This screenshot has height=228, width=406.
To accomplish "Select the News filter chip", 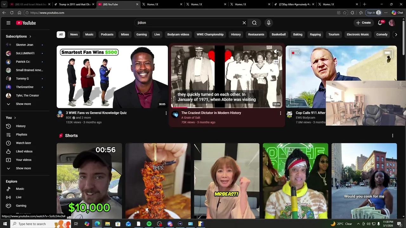I will [x=74, y=35].
